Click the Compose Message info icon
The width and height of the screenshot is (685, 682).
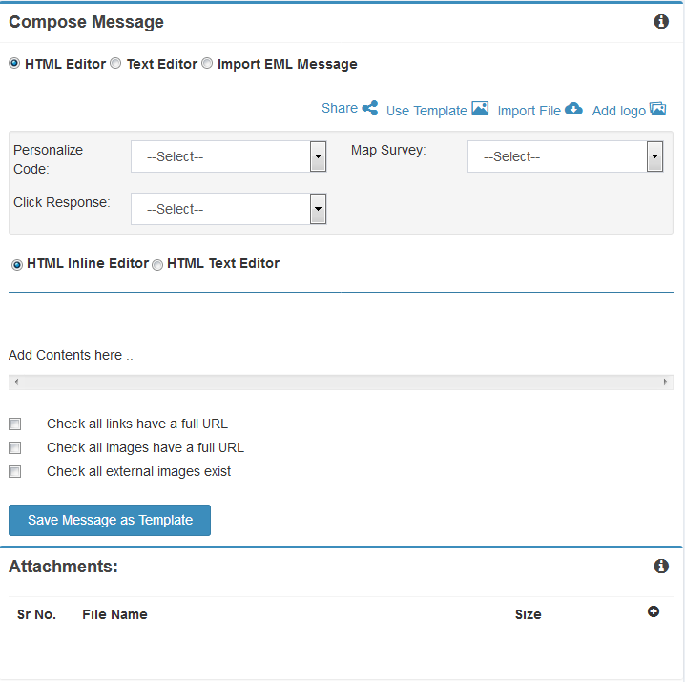point(661,22)
